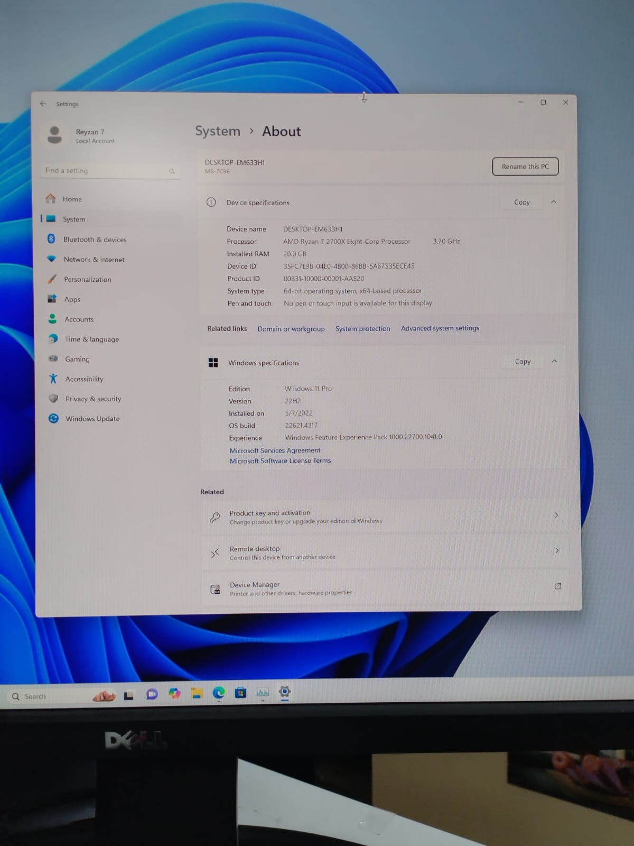Open Task Manager from the taskbar
This screenshot has height=846, width=634.
tap(263, 692)
